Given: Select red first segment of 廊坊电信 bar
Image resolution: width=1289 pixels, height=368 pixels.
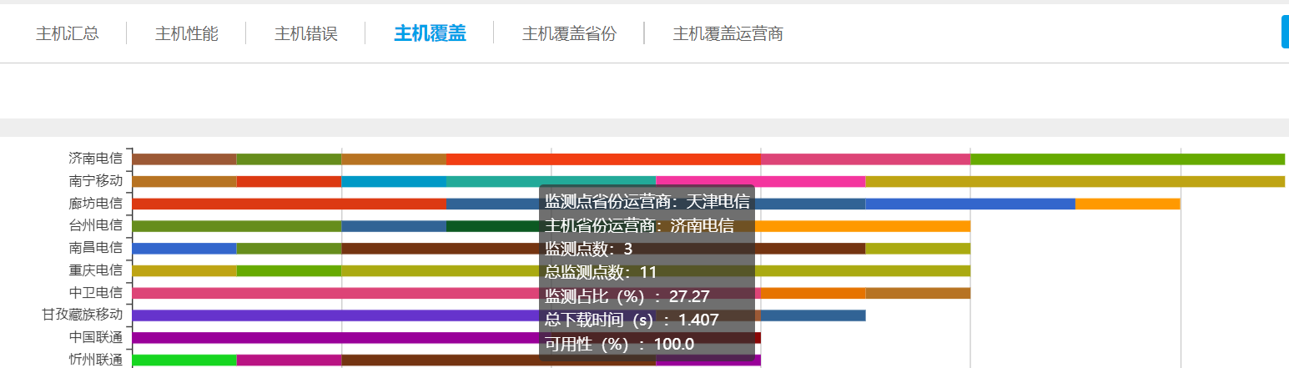Looking at the screenshot, I should [289, 204].
